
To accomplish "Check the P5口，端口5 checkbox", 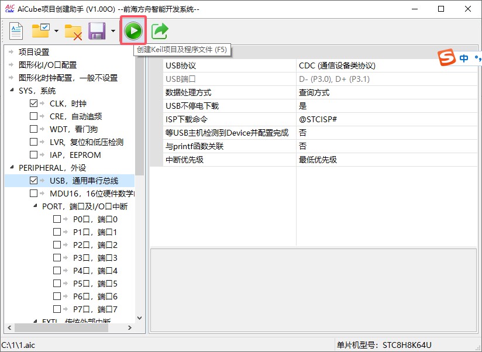I will [x=57, y=283].
